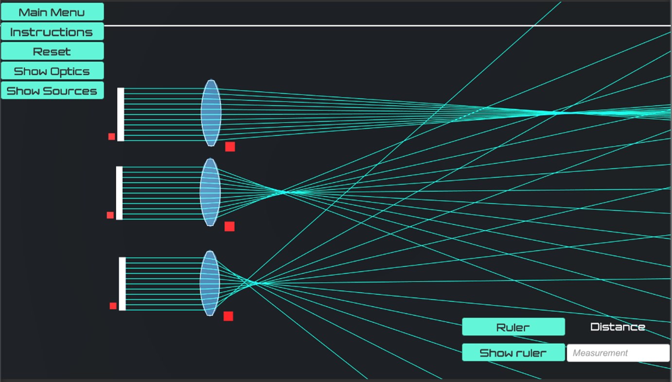Open the Instructions page
This screenshot has height=382, width=672.
coord(52,31)
